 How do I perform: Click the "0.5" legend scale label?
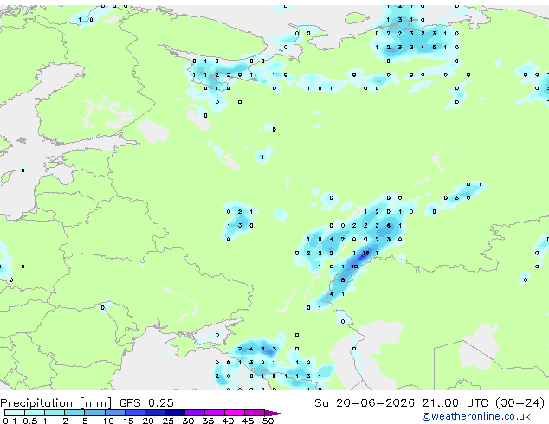click(x=30, y=421)
